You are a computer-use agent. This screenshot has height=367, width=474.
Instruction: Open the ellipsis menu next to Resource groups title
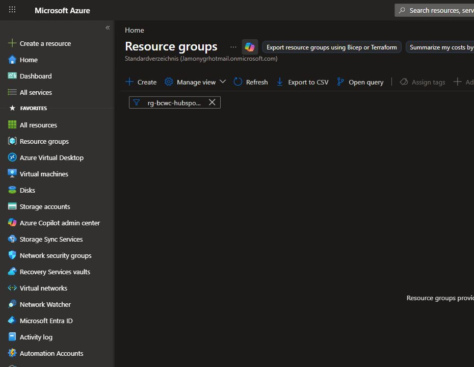pyautogui.click(x=233, y=47)
